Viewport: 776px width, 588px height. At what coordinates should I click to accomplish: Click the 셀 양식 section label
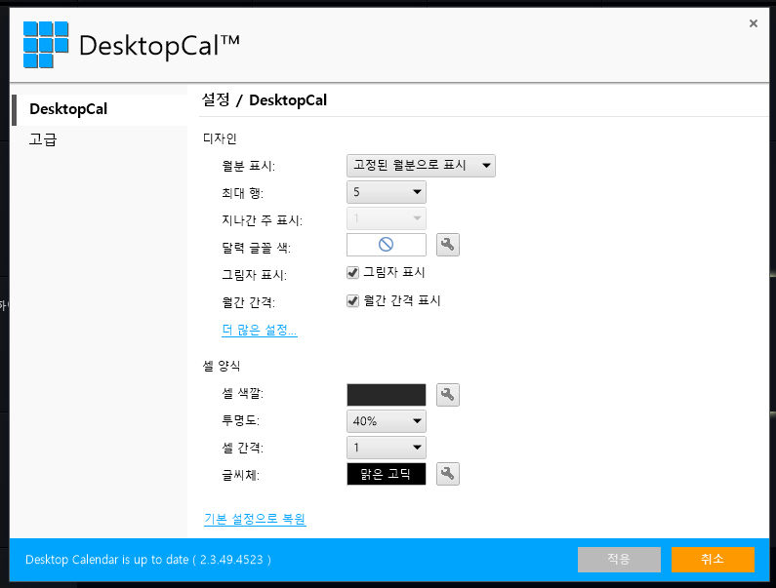[x=222, y=366]
